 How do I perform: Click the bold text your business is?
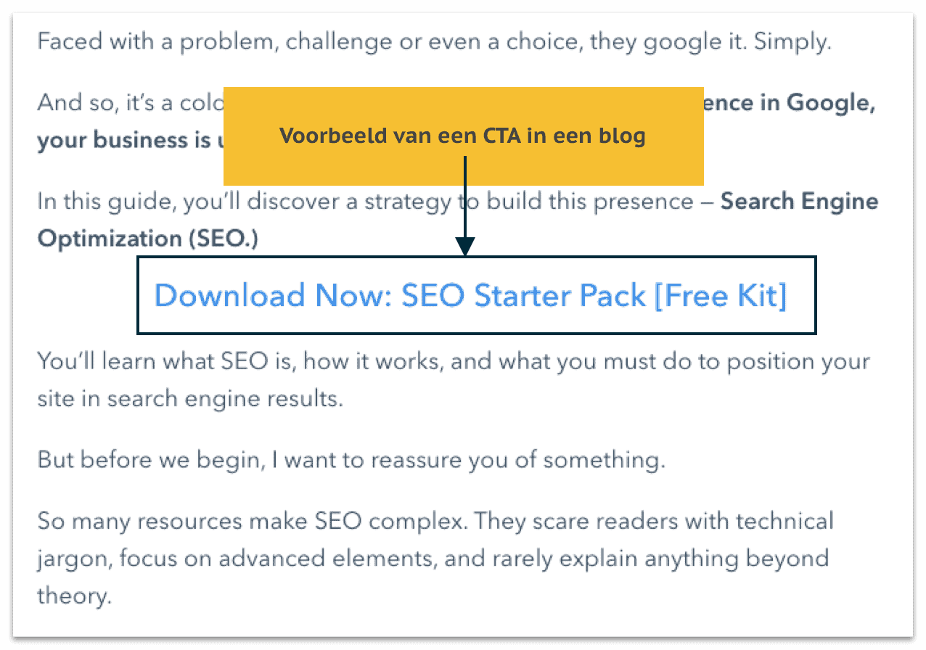[130, 140]
